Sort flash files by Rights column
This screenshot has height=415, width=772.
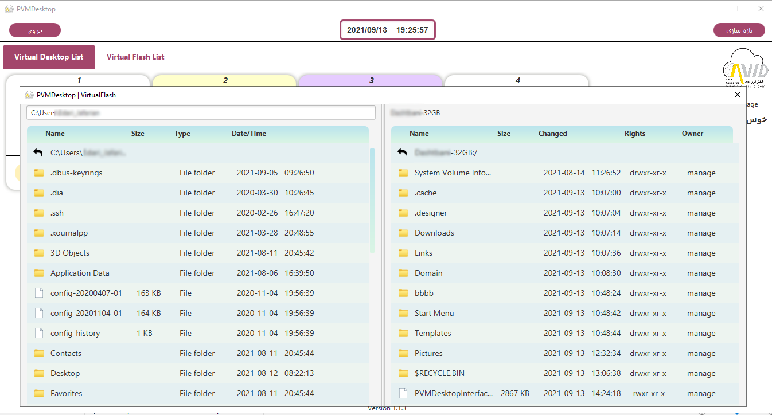[635, 134]
